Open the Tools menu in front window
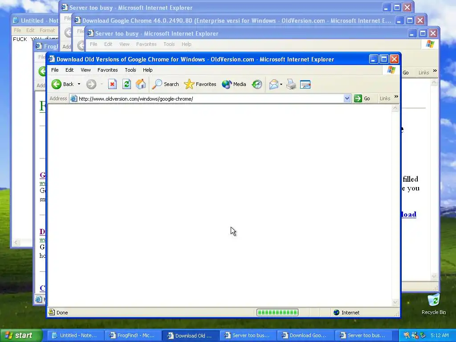This screenshot has width=456, height=342. point(130,70)
